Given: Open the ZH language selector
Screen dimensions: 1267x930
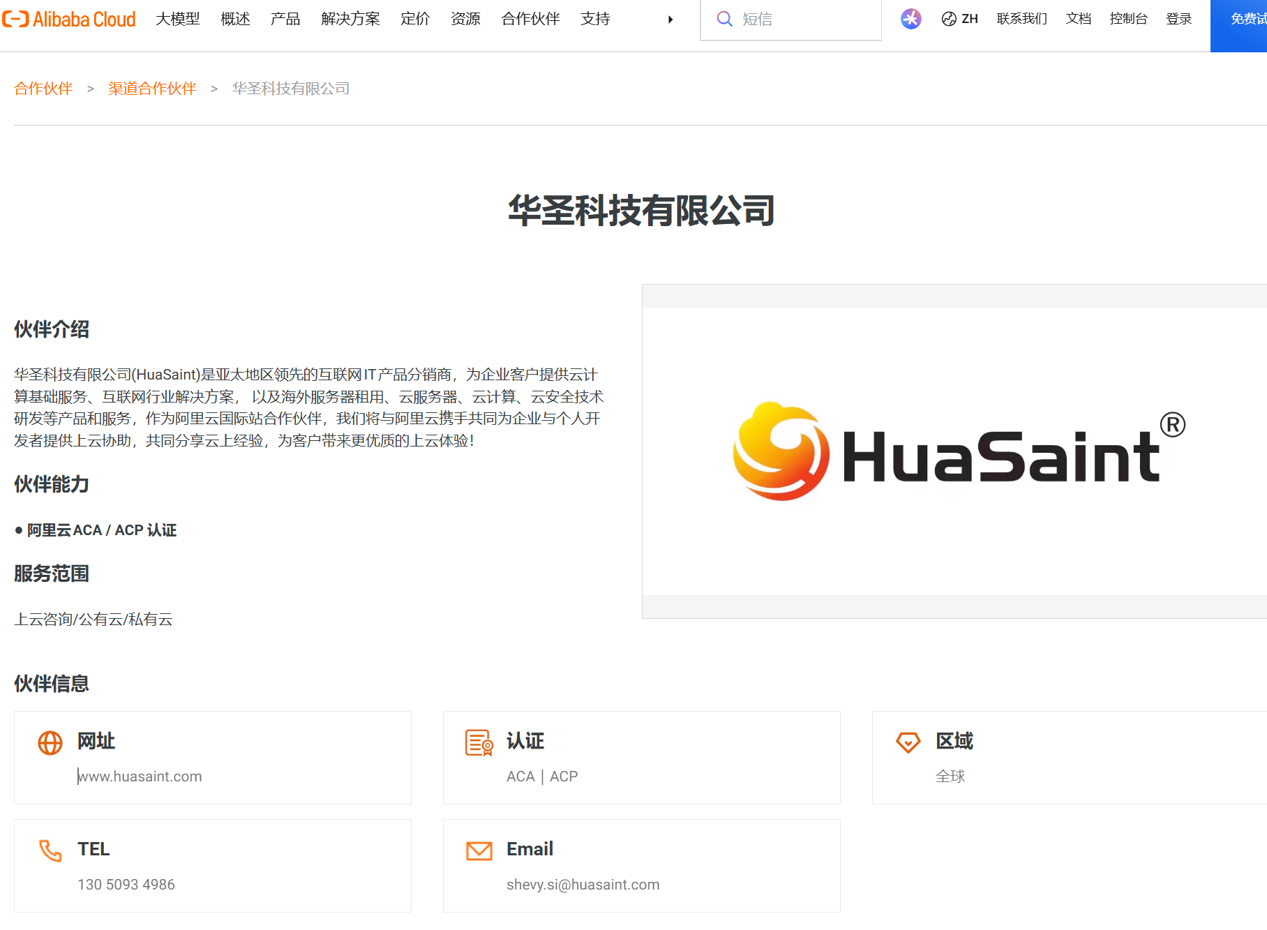Looking at the screenshot, I should click(960, 19).
